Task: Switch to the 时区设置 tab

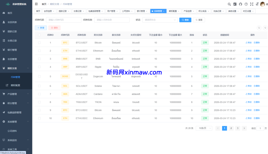Action: [x=248, y=11]
